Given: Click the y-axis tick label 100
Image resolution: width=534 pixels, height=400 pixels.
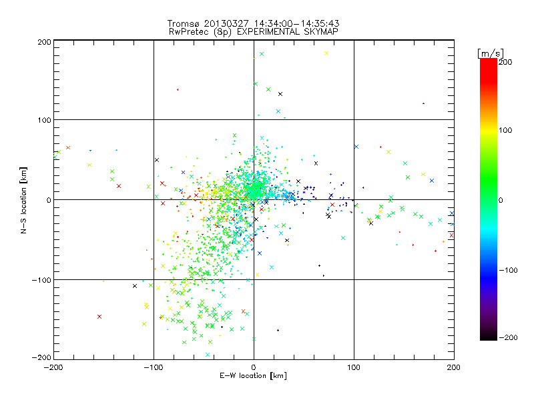Looking at the screenshot, I should point(44,120).
